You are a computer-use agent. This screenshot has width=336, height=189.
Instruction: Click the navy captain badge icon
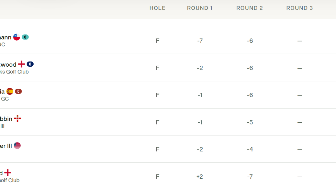click(30, 64)
